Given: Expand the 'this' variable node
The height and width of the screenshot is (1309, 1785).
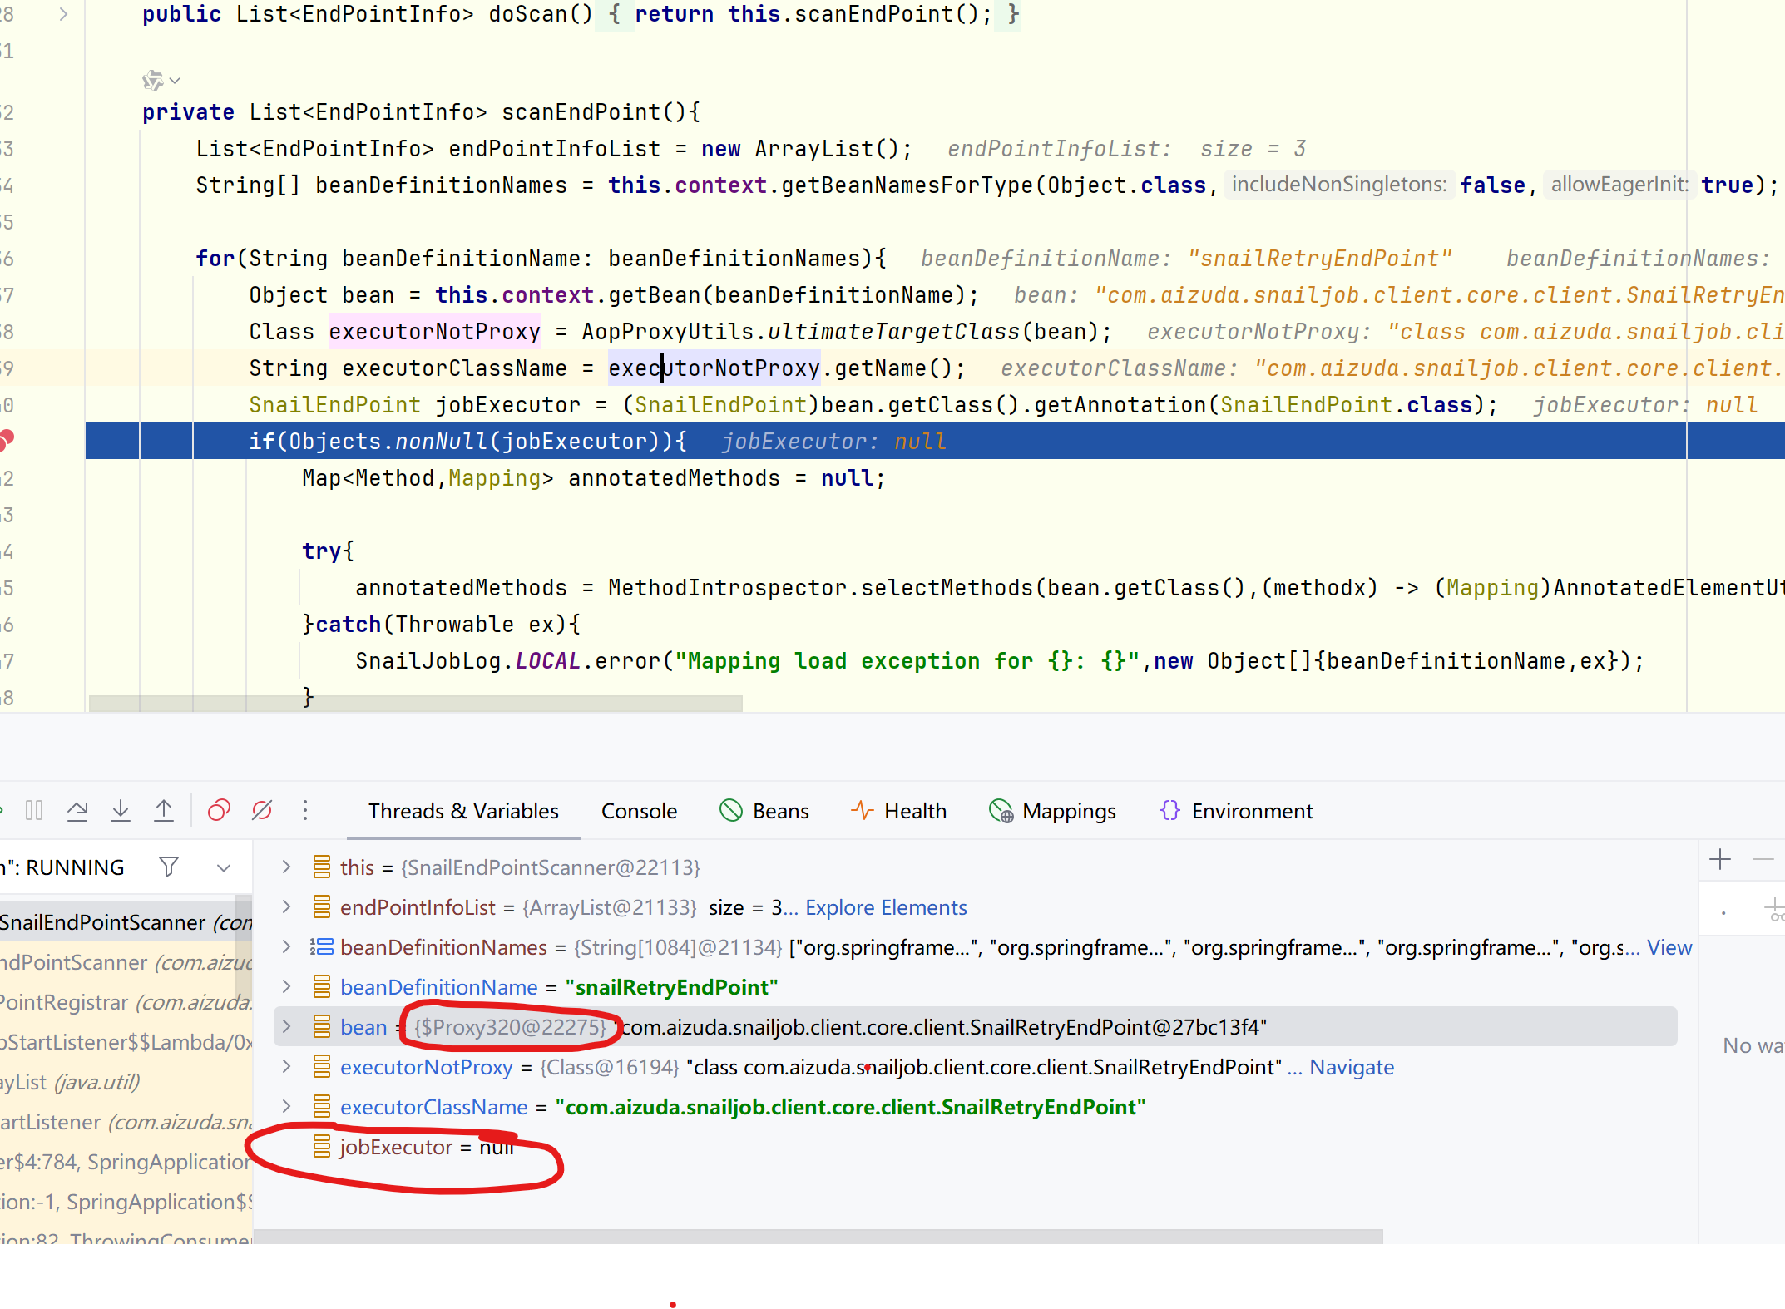Looking at the screenshot, I should click(x=286, y=867).
